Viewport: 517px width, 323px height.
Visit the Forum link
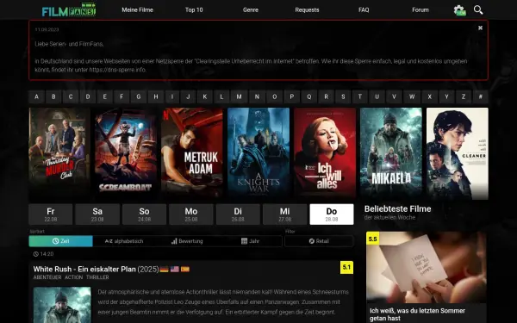[420, 9]
